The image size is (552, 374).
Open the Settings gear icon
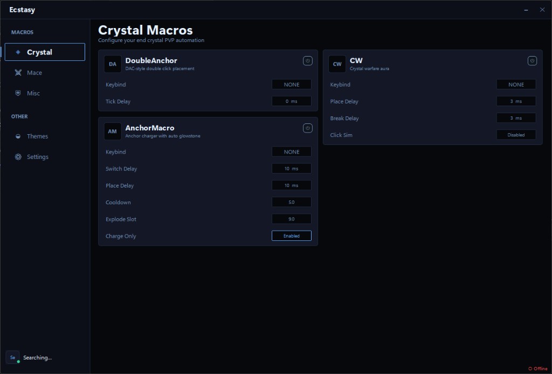point(18,156)
